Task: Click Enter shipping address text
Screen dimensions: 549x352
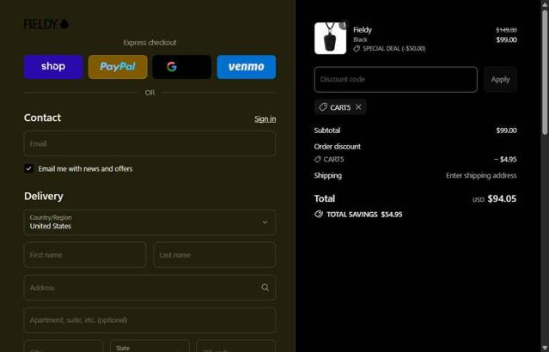Action: (481, 176)
